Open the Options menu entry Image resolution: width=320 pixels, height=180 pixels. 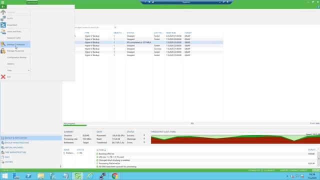15,64
